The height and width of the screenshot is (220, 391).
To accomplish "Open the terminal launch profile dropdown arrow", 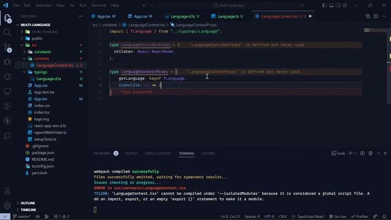I will coord(356,153).
